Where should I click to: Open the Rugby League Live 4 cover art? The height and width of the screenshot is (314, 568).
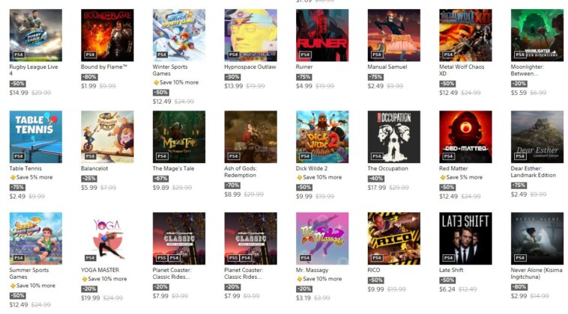[35, 35]
